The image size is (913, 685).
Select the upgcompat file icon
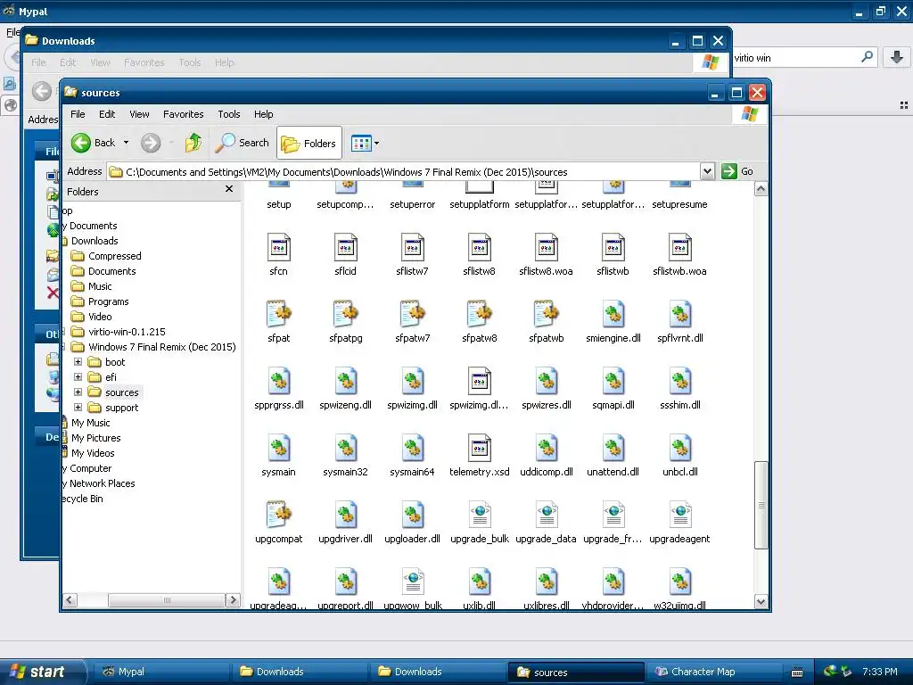pyautogui.click(x=278, y=515)
